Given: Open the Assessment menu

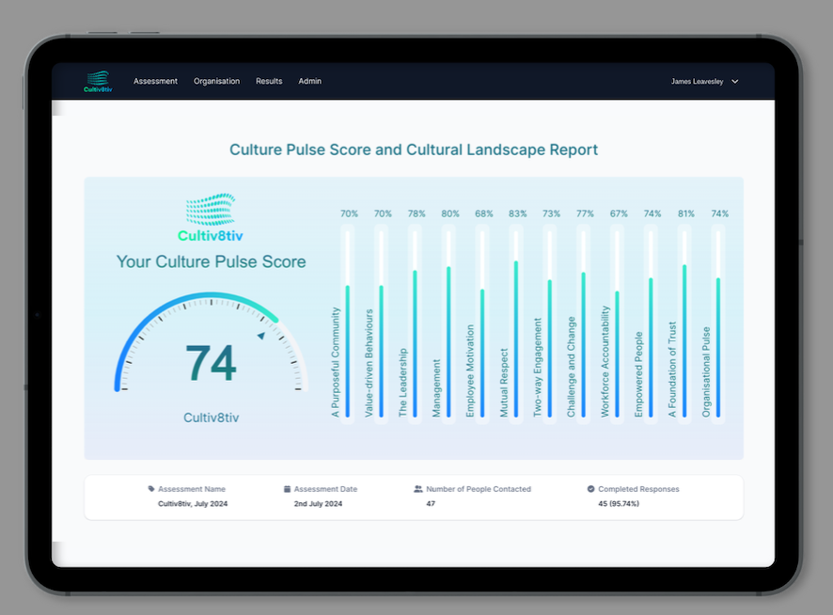Looking at the screenshot, I should tap(155, 81).
